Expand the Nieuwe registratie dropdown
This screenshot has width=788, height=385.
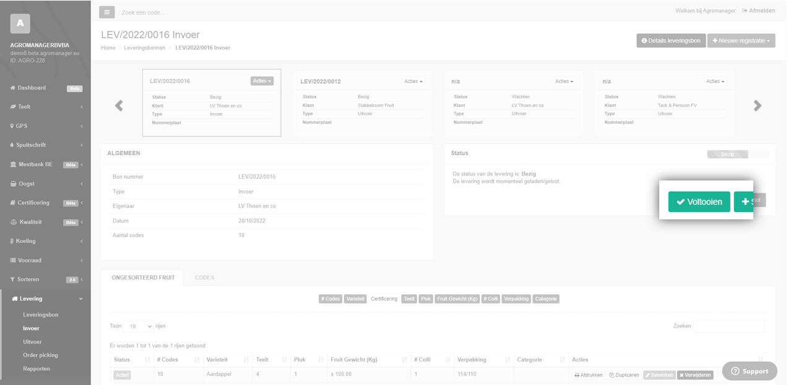coord(740,41)
